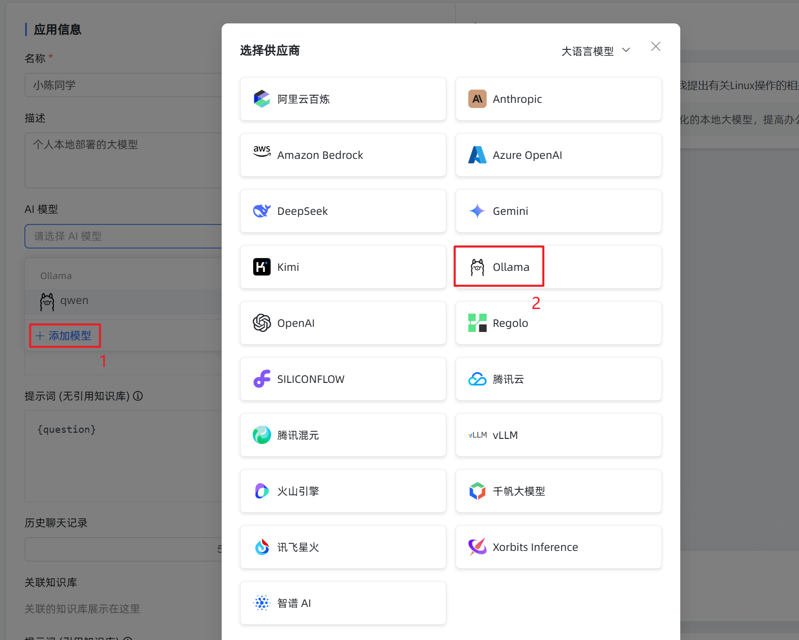This screenshot has height=640, width=799.
Task: Click the 腾讯混元 round logo
Action: [262, 435]
